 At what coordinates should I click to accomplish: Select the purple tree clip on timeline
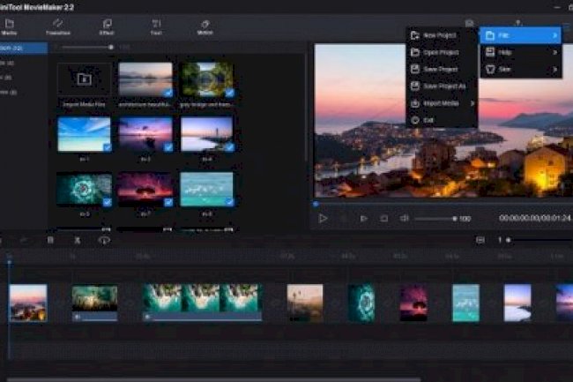(x=413, y=303)
